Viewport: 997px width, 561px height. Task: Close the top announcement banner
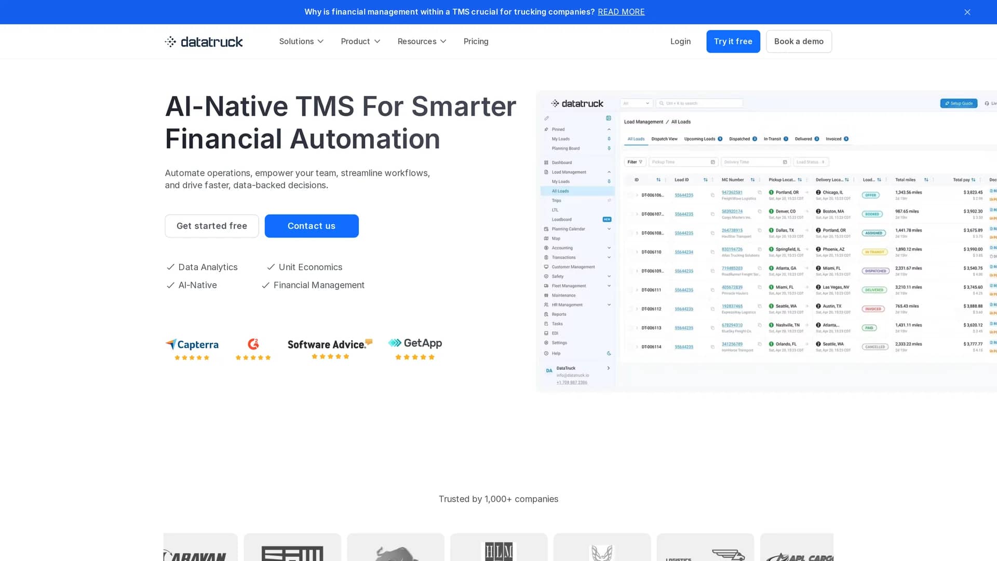pyautogui.click(x=967, y=12)
